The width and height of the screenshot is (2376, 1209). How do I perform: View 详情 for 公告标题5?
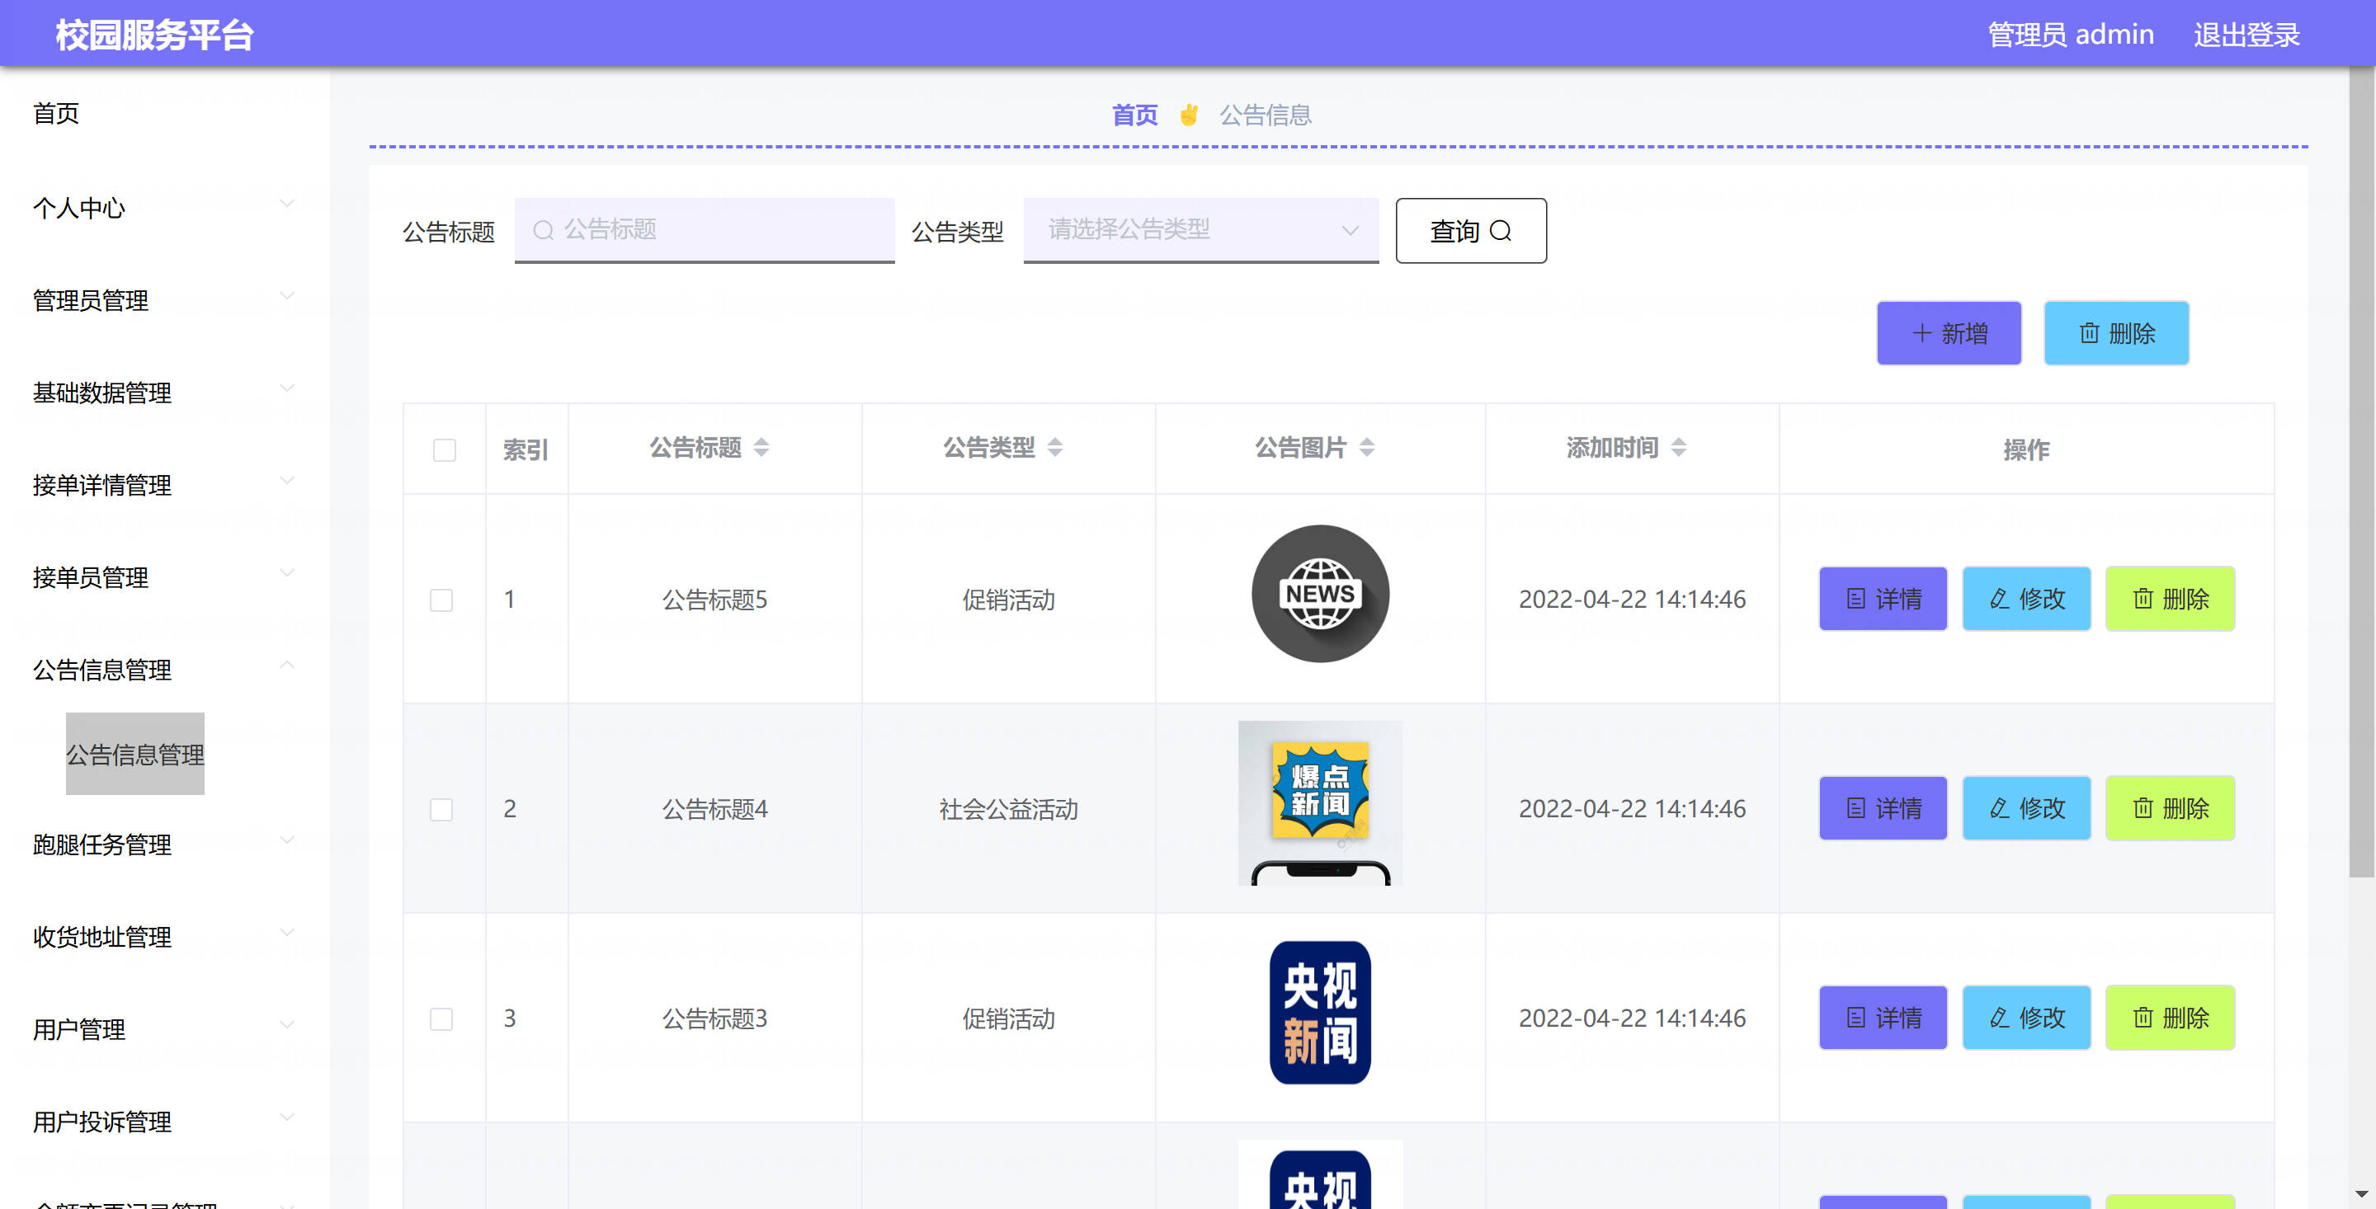[x=1883, y=599]
